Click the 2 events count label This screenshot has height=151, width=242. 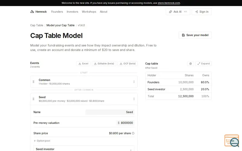(x=35, y=67)
